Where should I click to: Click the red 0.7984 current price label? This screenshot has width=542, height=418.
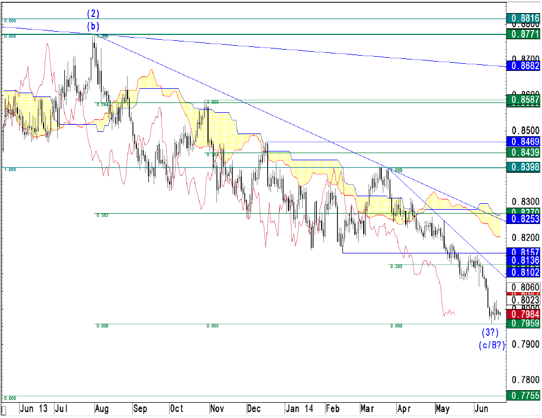(523, 314)
